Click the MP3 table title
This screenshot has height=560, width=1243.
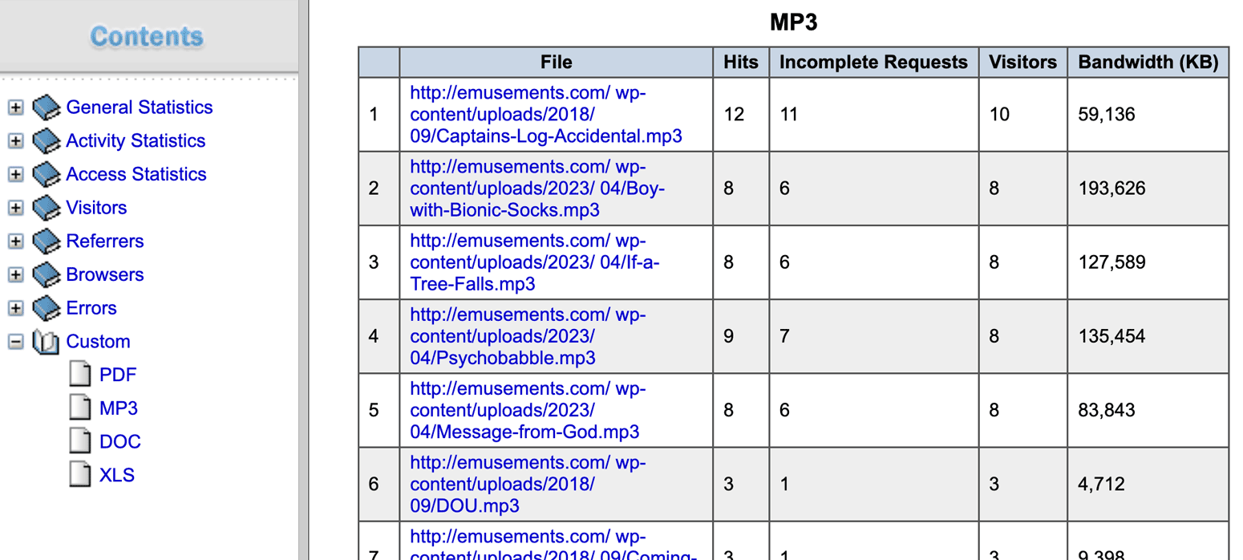pyautogui.click(x=794, y=22)
